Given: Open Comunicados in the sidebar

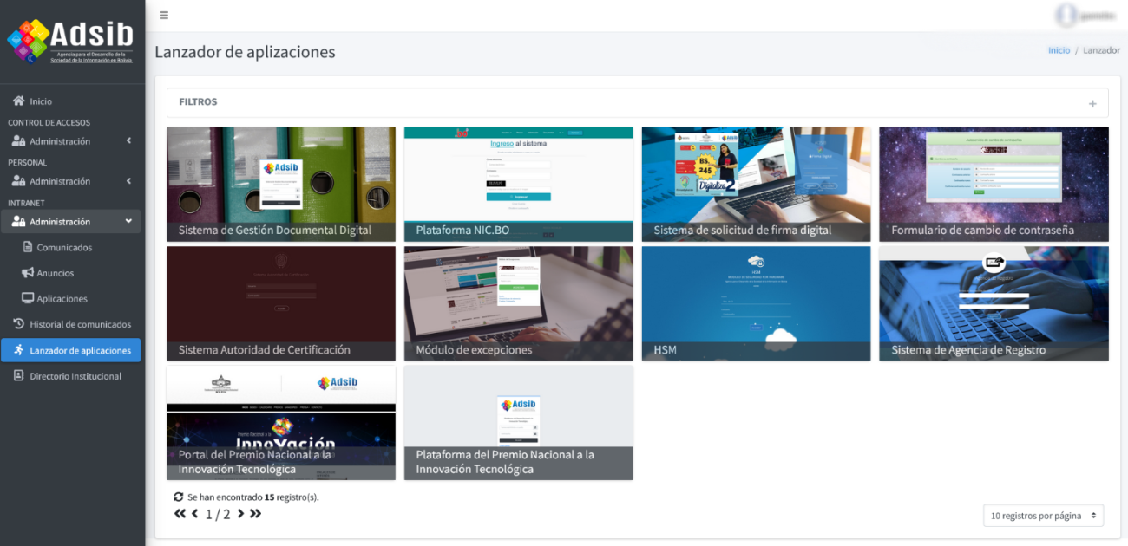Looking at the screenshot, I should (x=64, y=247).
